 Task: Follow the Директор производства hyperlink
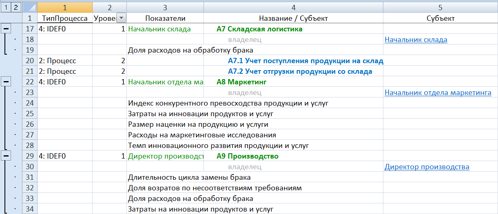tap(427, 167)
